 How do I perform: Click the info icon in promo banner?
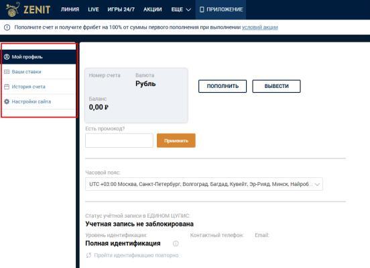pyautogui.click(x=7, y=28)
